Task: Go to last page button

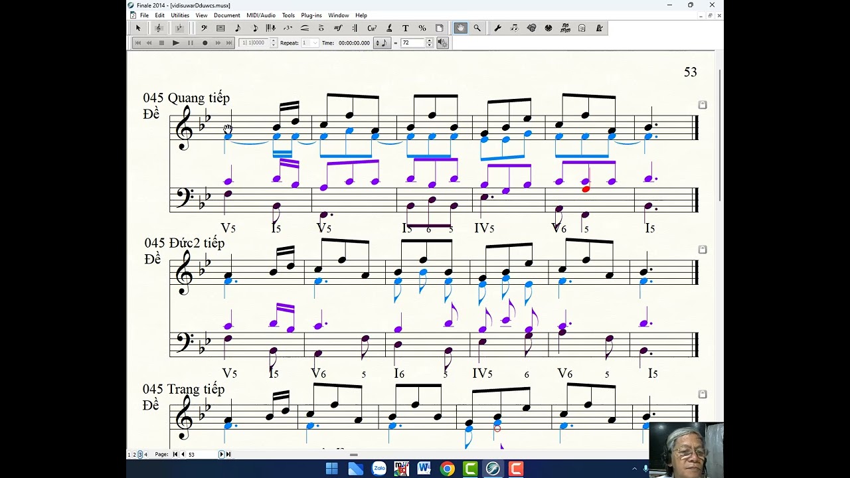Action: pyautogui.click(x=228, y=454)
